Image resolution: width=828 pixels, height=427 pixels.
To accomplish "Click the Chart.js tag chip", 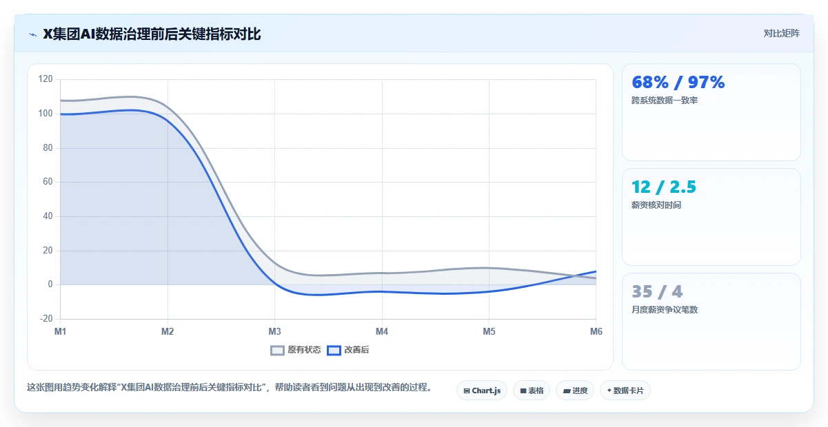I will pyautogui.click(x=482, y=390).
